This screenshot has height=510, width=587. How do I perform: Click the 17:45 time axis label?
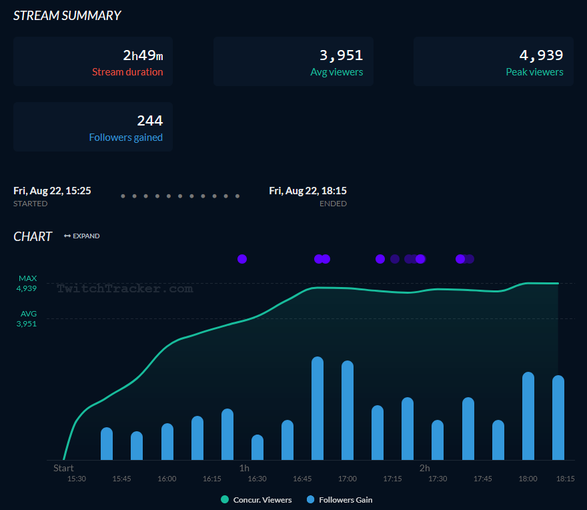coord(482,479)
